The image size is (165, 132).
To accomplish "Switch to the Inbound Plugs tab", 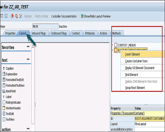I will click(x=38, y=33).
